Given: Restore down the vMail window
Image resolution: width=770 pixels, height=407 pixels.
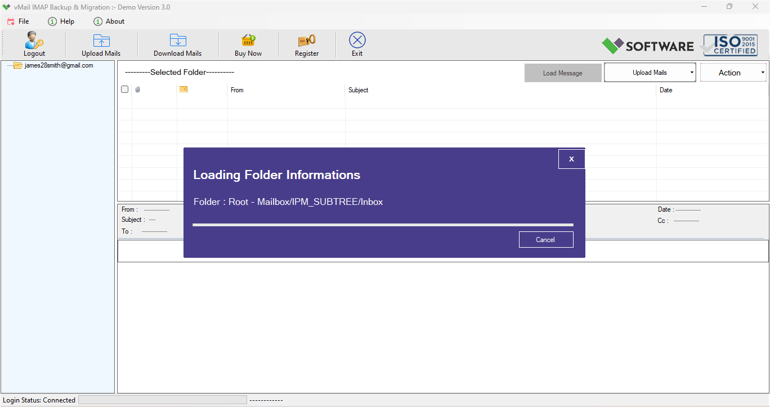Looking at the screenshot, I should coord(729,7).
